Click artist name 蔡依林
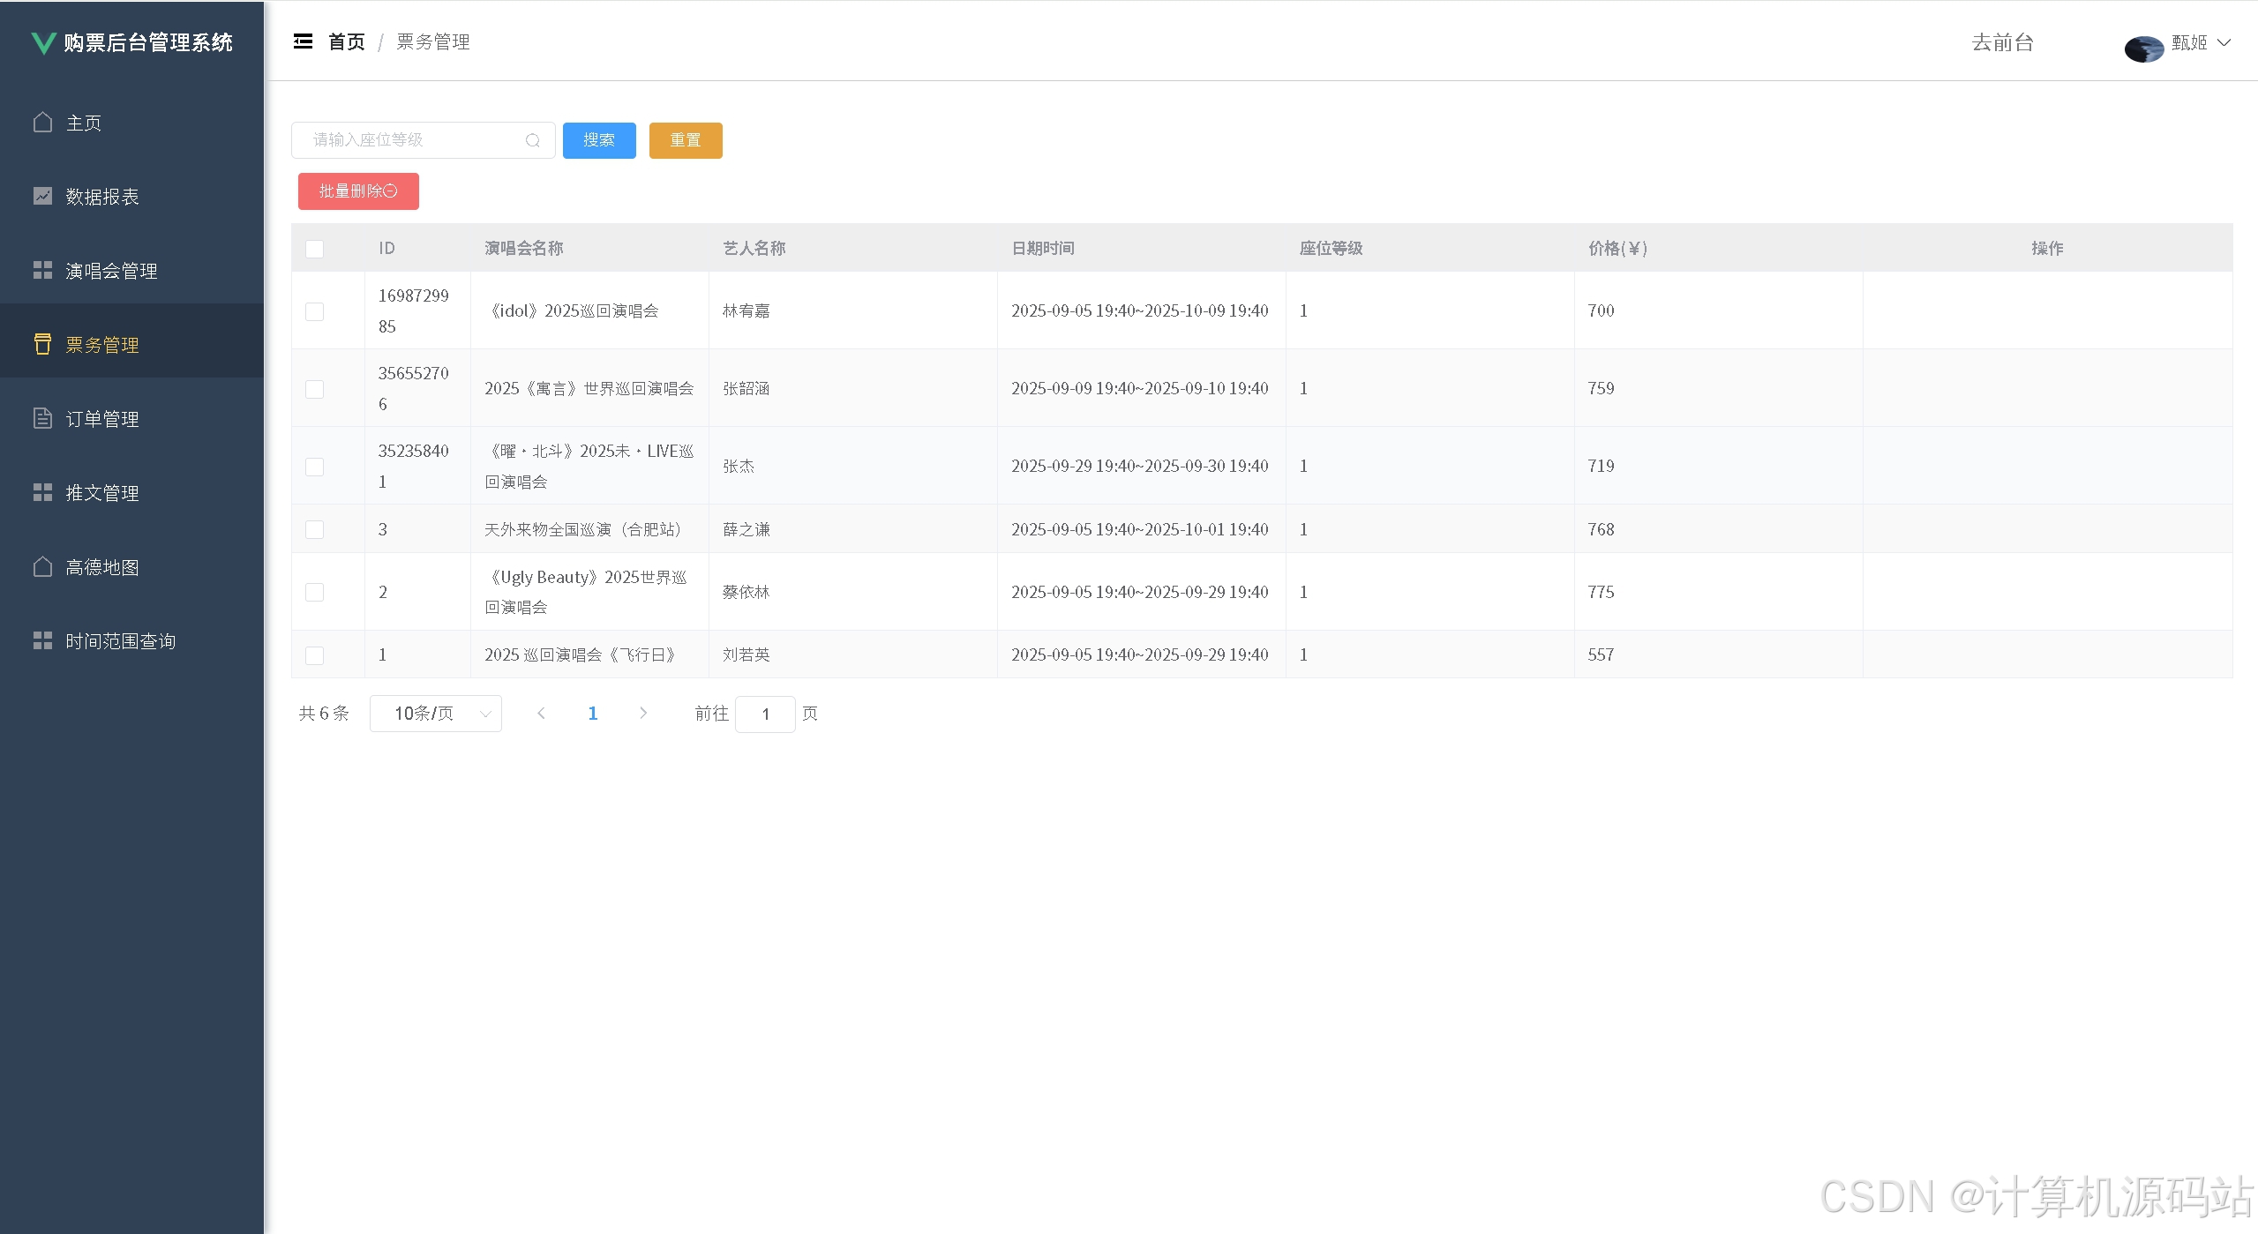Viewport: 2258px width, 1234px height. tap(746, 592)
